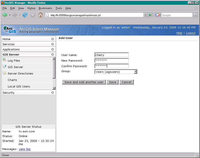
Task: Click the ArcGIS logo in the banner
Action: coord(10,30)
